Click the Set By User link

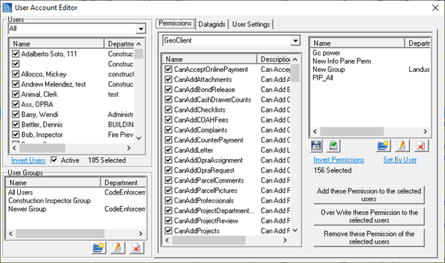[x=400, y=160]
